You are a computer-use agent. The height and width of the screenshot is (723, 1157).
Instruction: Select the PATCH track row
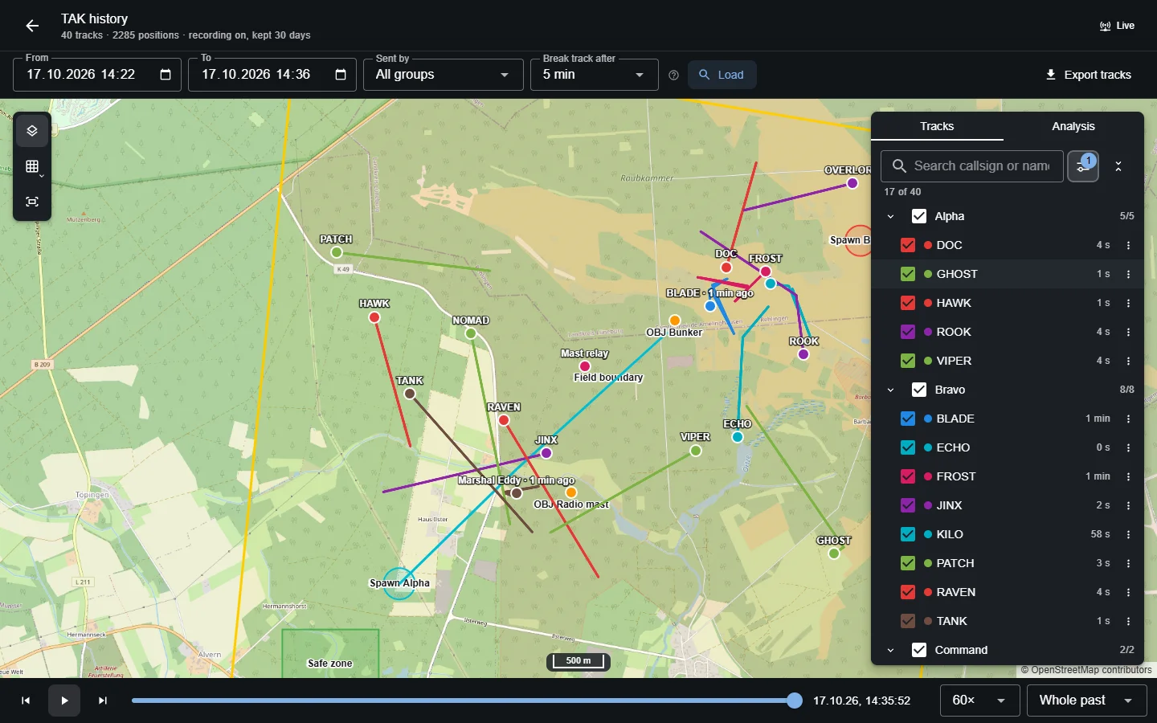pyautogui.click(x=1008, y=563)
